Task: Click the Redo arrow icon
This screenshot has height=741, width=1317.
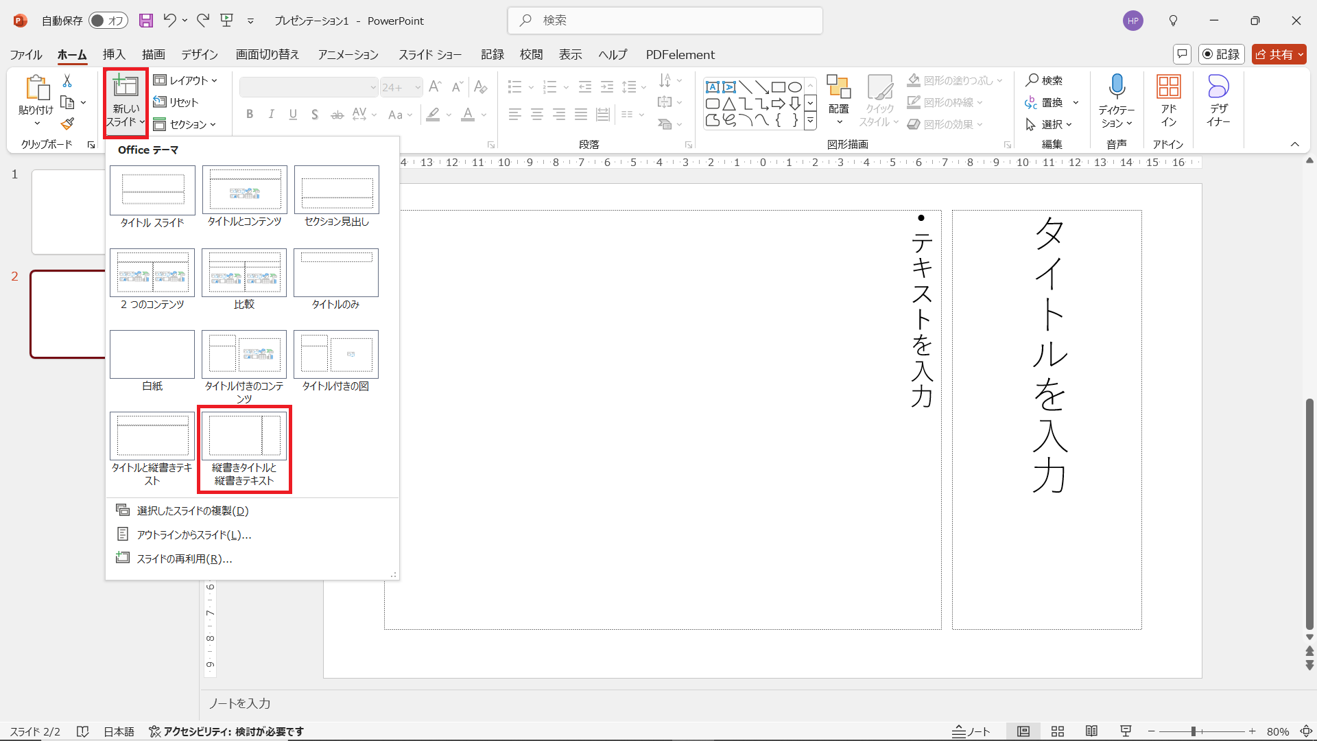Action: (203, 21)
